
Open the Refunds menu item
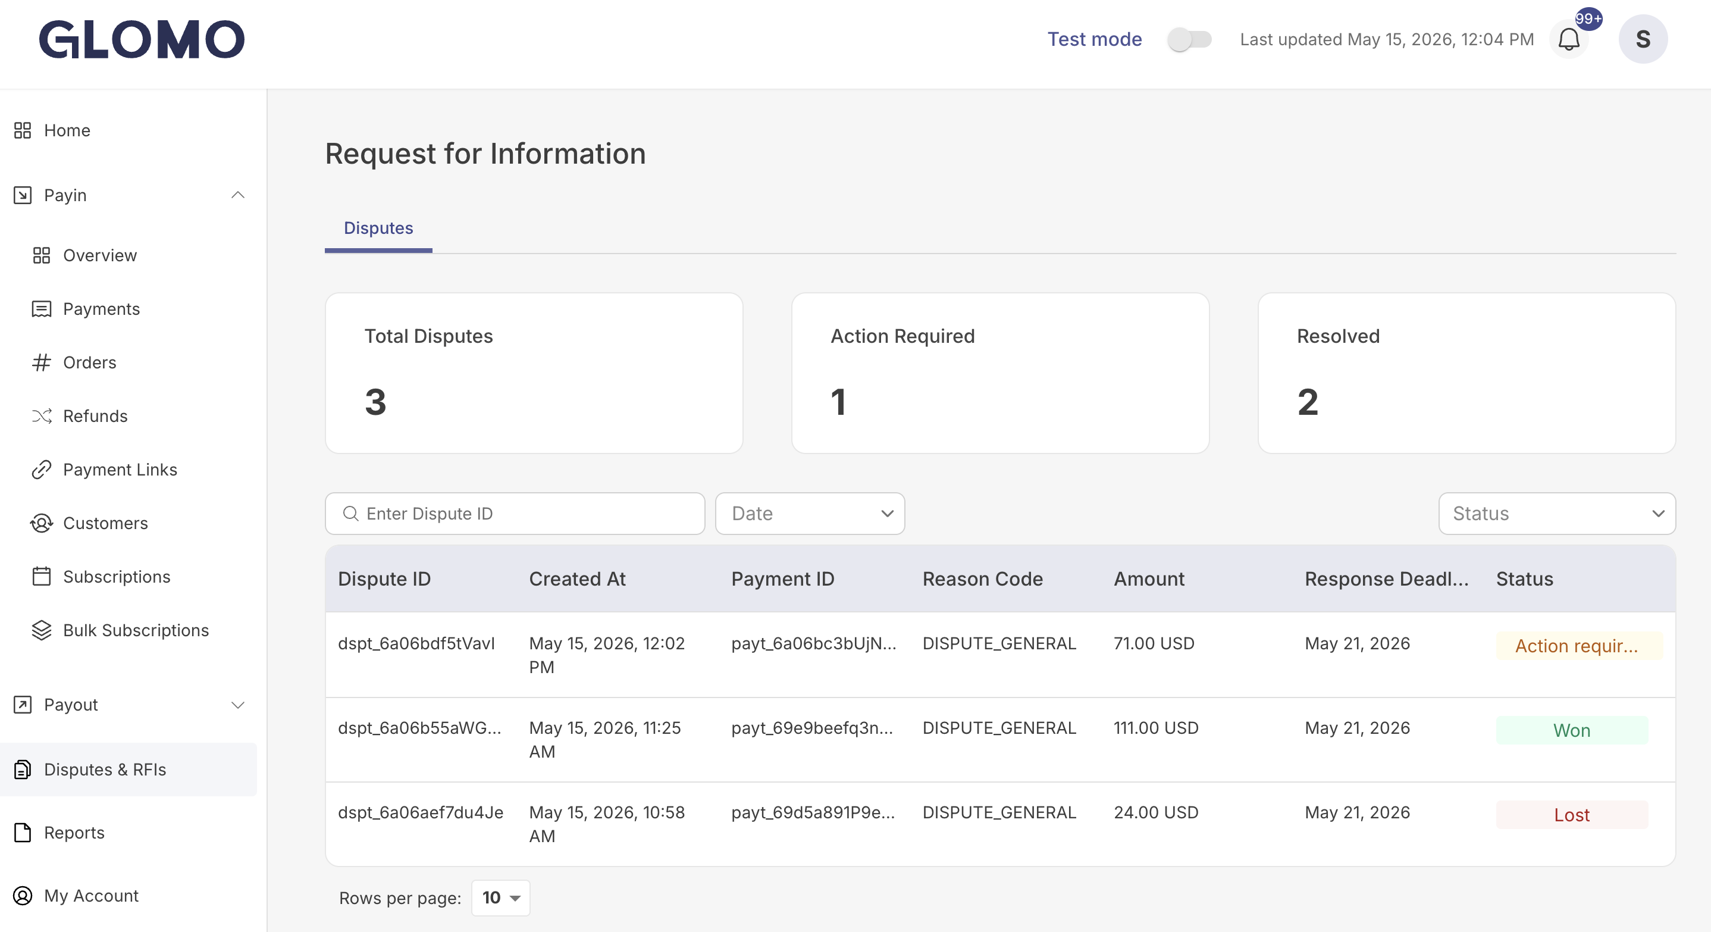click(96, 416)
